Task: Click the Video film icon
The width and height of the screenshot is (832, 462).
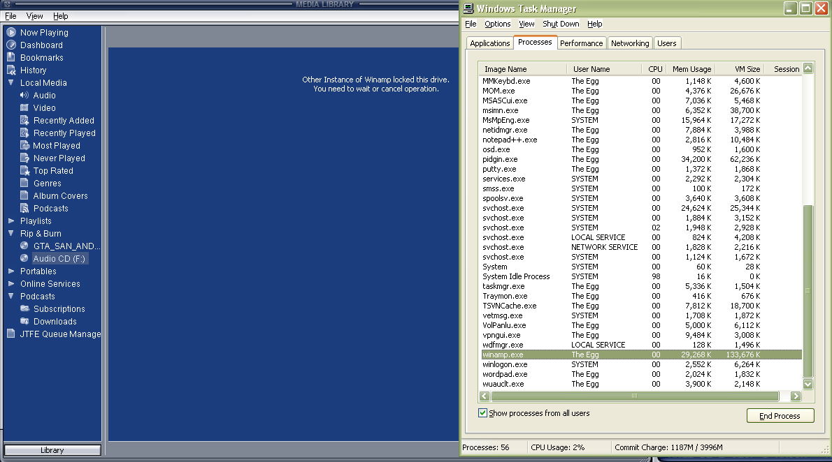Action: click(24, 107)
